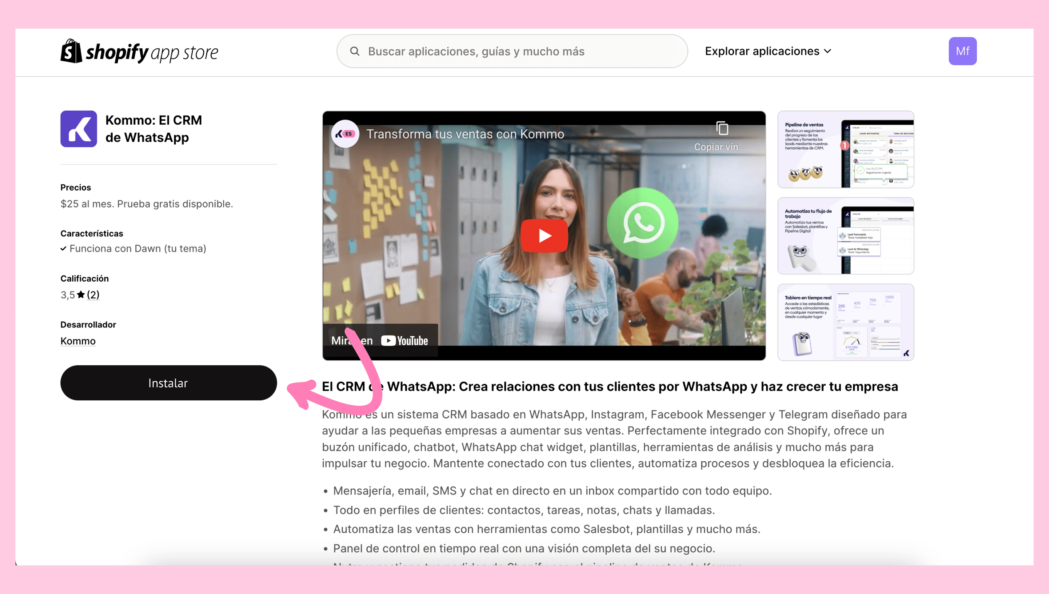Image resolution: width=1049 pixels, height=594 pixels.
Task: Click the Kommo ES channel avatar in video
Action: tap(345, 133)
